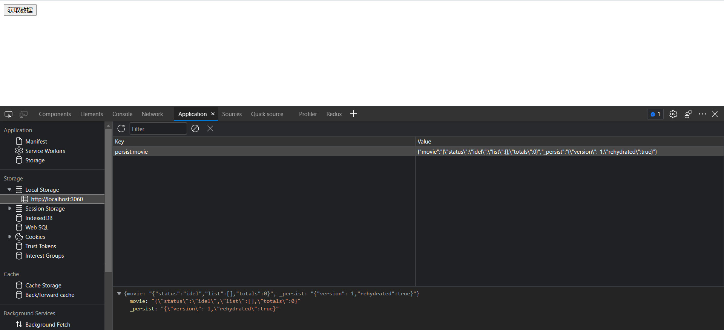Collapse the parsed JSON value preview
Screen dimensions: 724x330
click(119, 293)
